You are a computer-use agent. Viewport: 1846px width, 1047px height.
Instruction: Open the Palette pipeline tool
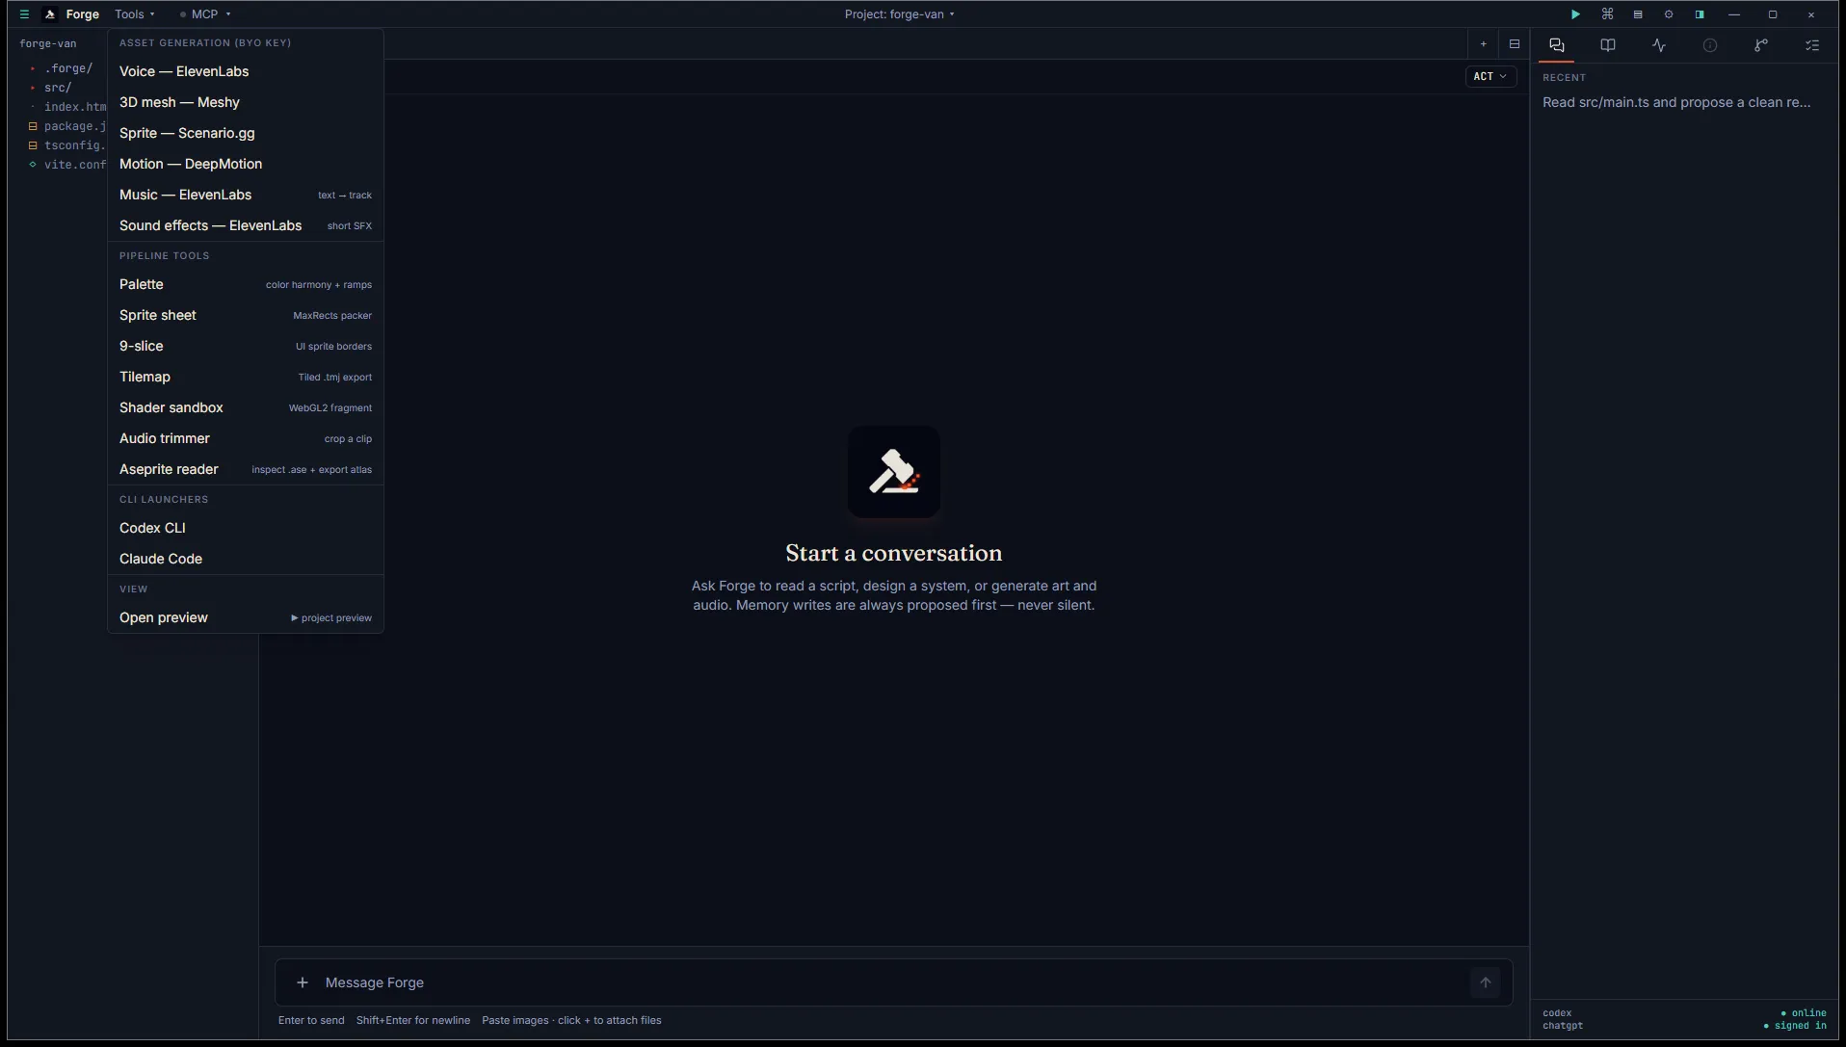tap(246, 284)
